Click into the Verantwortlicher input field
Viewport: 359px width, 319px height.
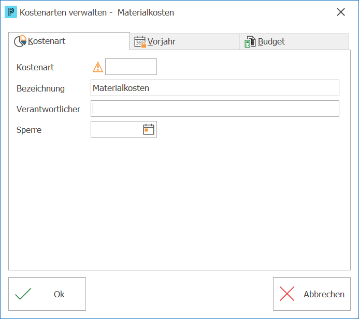[x=215, y=109]
